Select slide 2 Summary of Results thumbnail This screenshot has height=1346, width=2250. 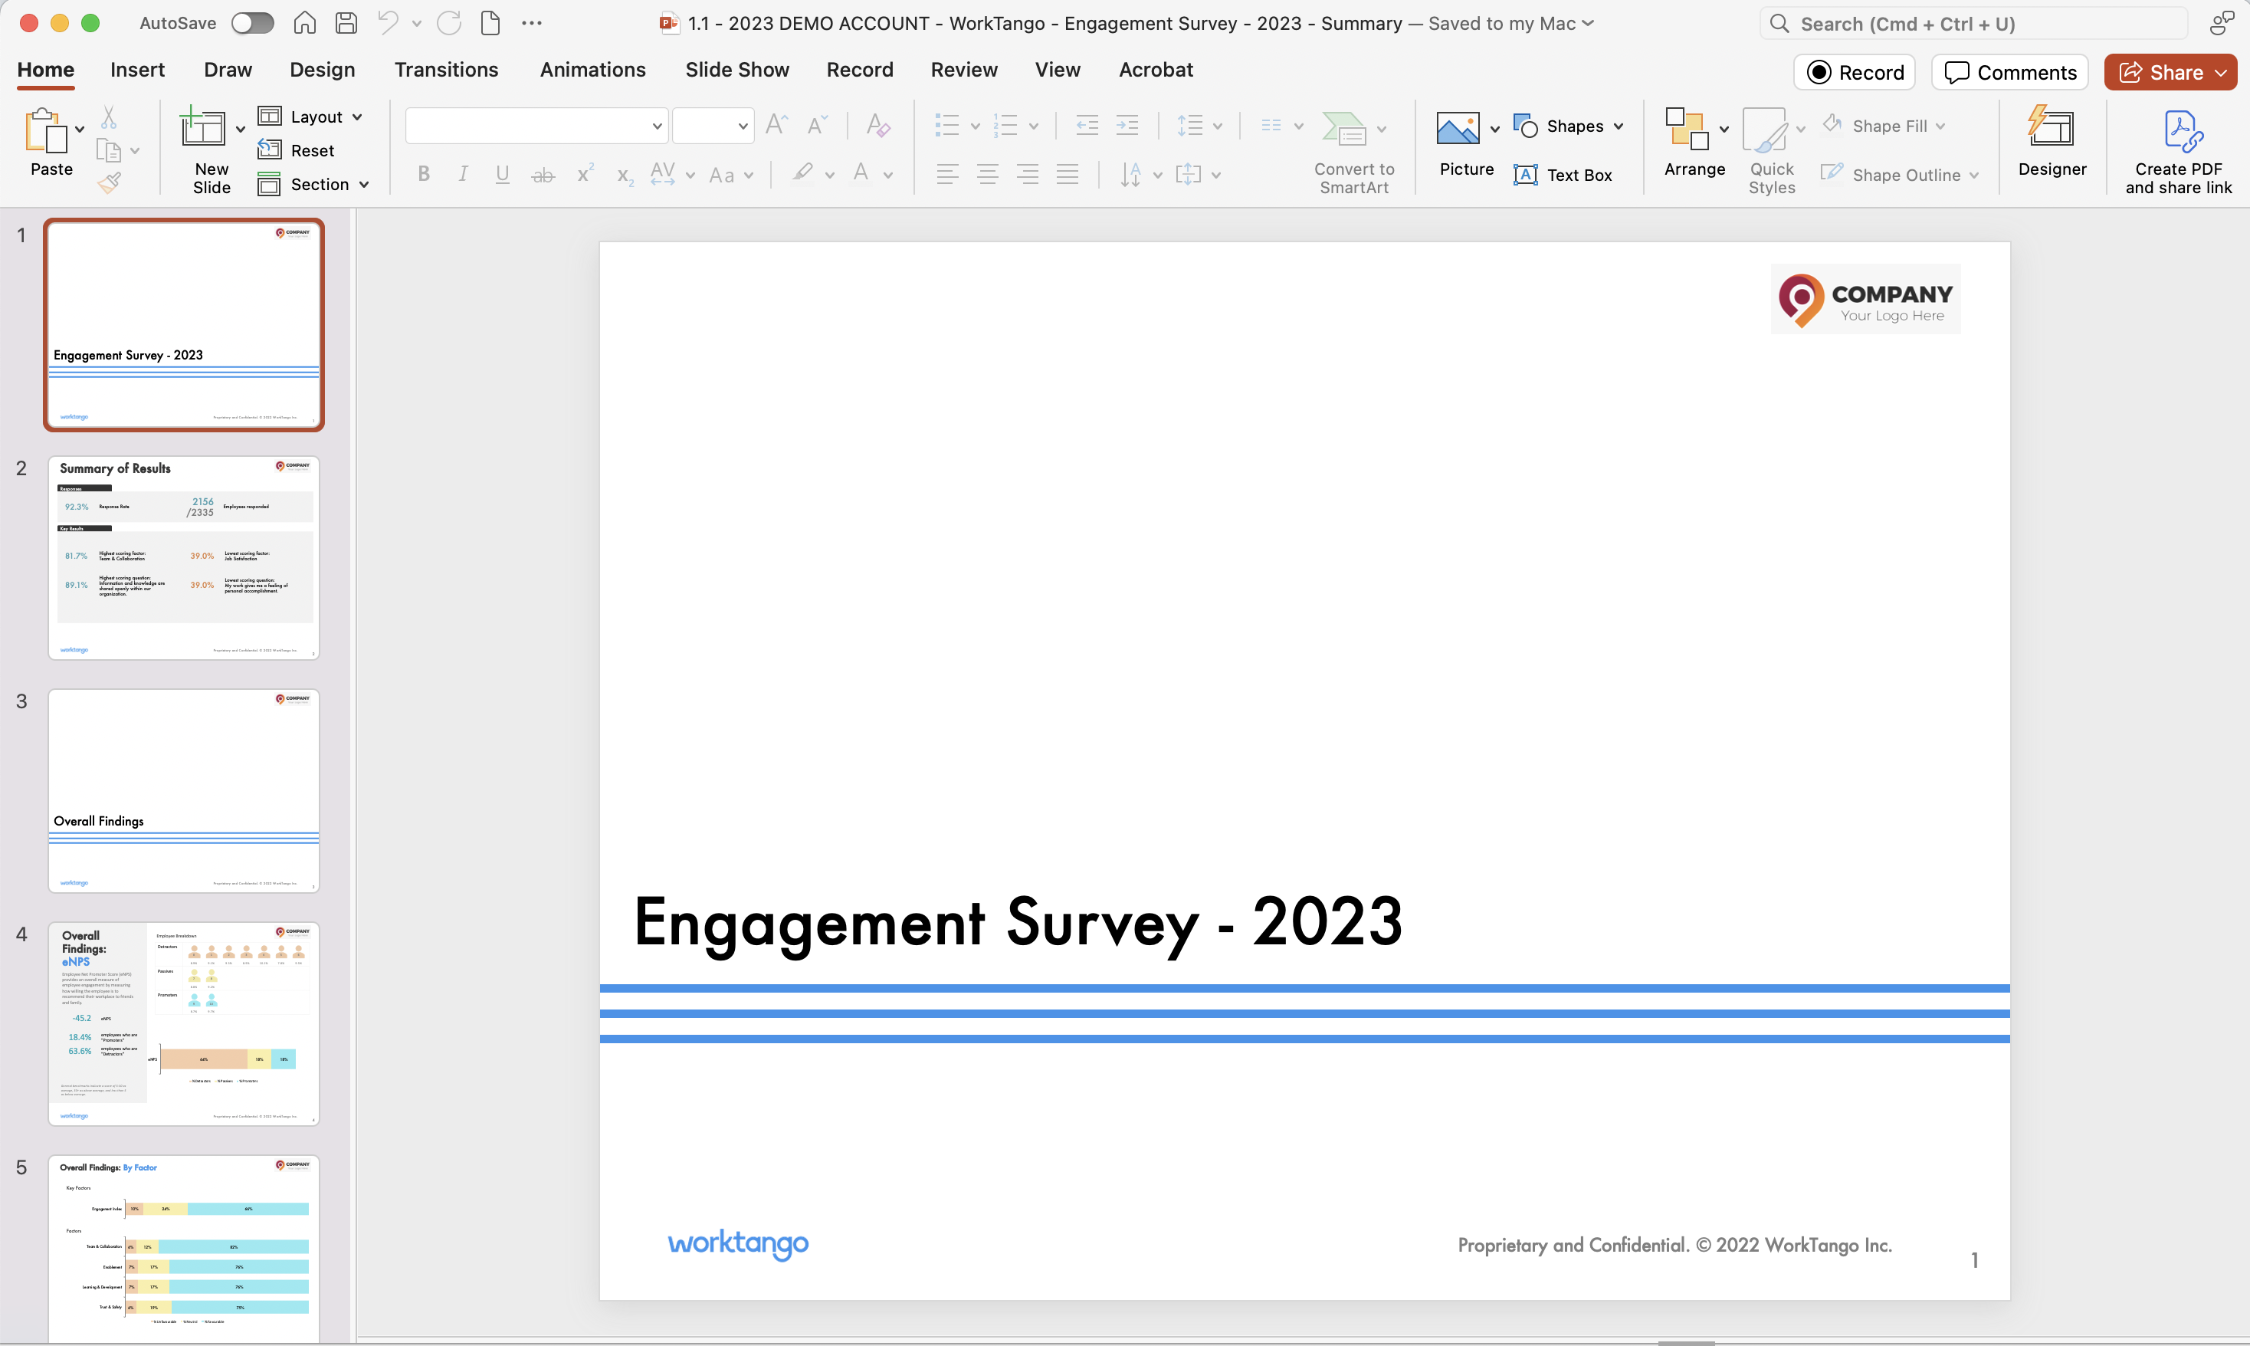(x=184, y=558)
